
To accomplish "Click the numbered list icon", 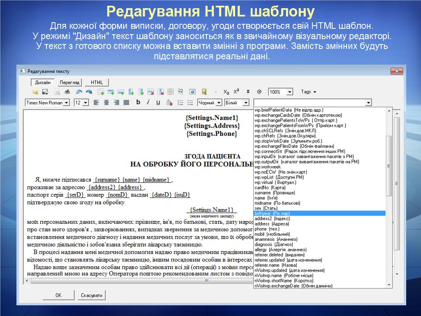I will coord(180,102).
